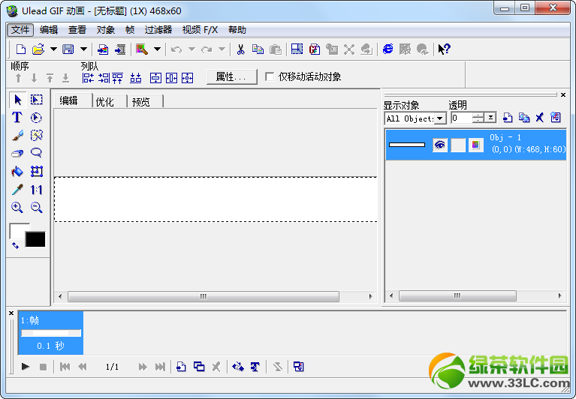Align objects top icon

click(x=118, y=78)
